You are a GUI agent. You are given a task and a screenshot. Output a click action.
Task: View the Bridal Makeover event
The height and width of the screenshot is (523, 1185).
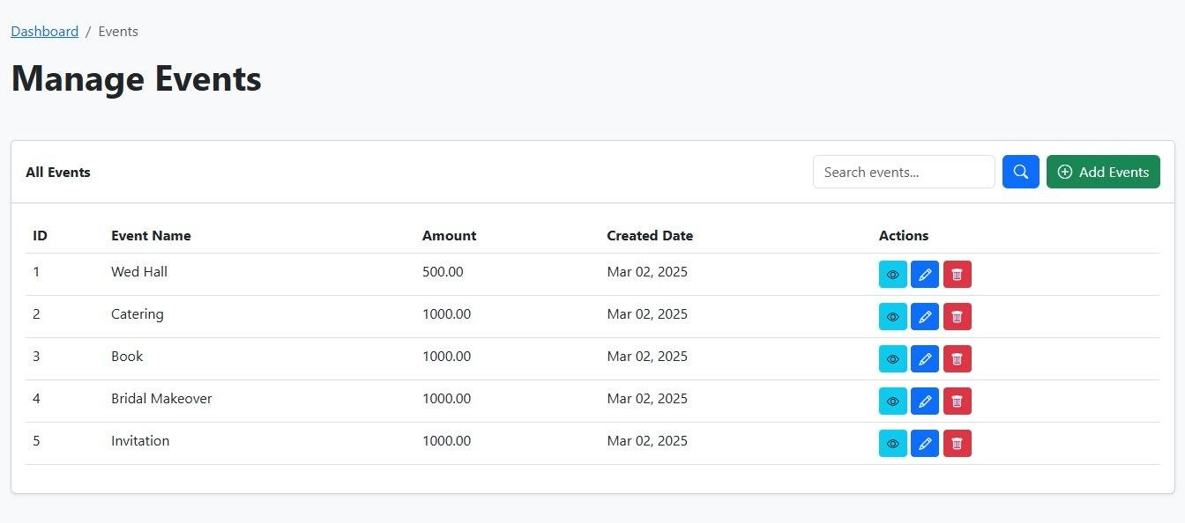tap(892, 401)
